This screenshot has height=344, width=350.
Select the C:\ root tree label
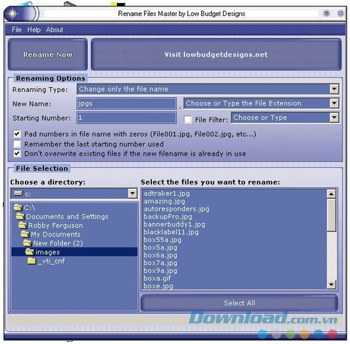29,207
